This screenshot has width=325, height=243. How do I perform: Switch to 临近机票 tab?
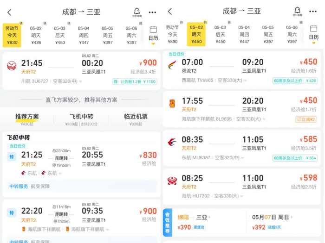(136, 119)
